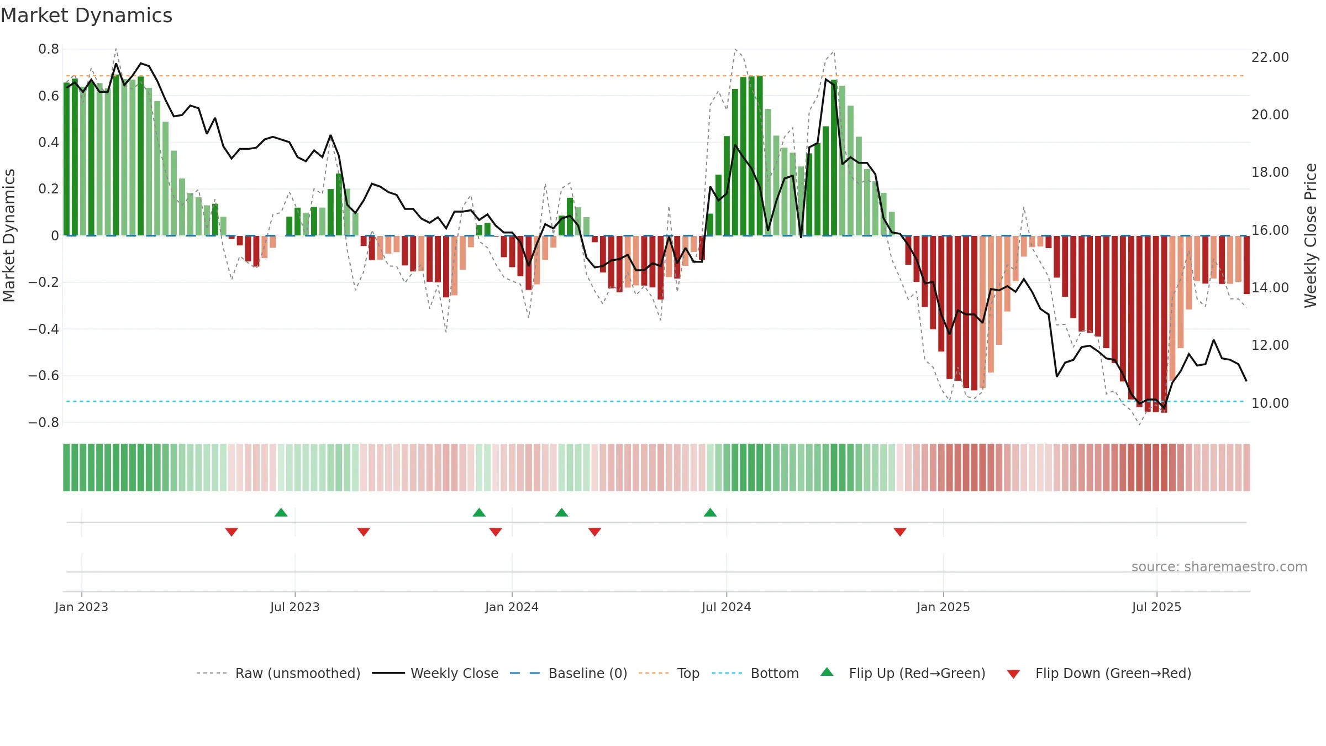Click the Raw (unsmoothed) legend entry
This screenshot has height=746, width=1326.
pos(278,673)
